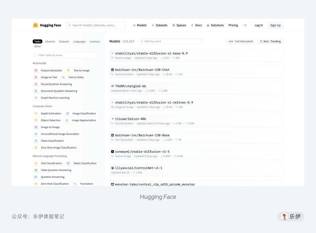Switch to the Licenses filter tab

pos(95,42)
